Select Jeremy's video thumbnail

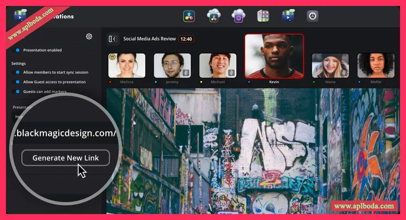pos(172,66)
